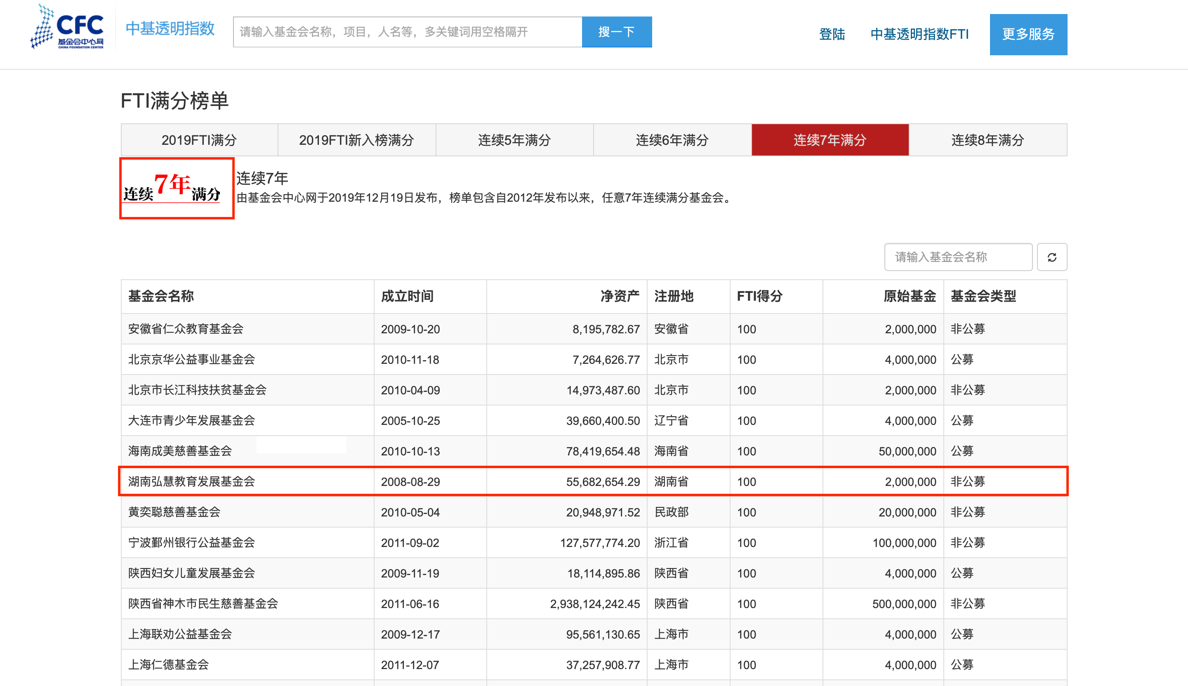Open the 中基透明指数FTI link
The width and height of the screenshot is (1188, 686).
coord(919,34)
